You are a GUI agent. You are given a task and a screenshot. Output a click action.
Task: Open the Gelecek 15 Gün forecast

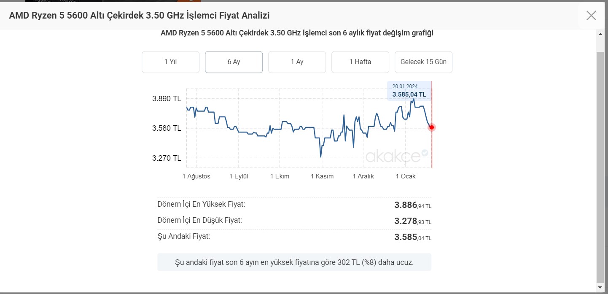click(423, 62)
